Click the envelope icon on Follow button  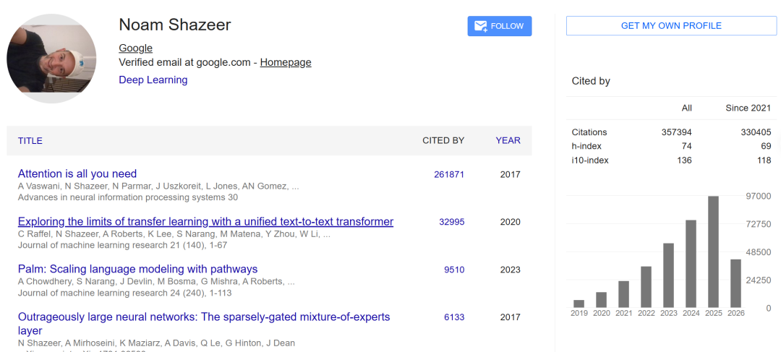(x=480, y=27)
